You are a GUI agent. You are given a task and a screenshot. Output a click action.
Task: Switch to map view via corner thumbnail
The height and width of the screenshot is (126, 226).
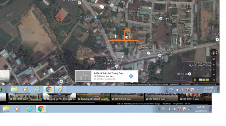pyautogui.click(x=5, y=76)
